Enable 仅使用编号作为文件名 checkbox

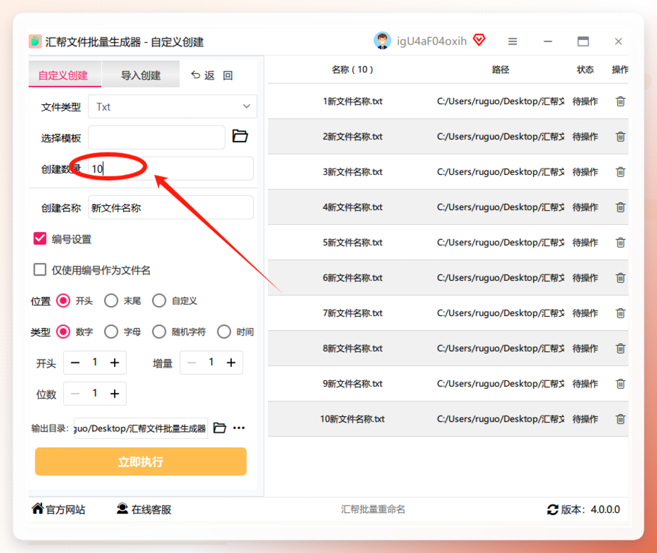(x=40, y=269)
